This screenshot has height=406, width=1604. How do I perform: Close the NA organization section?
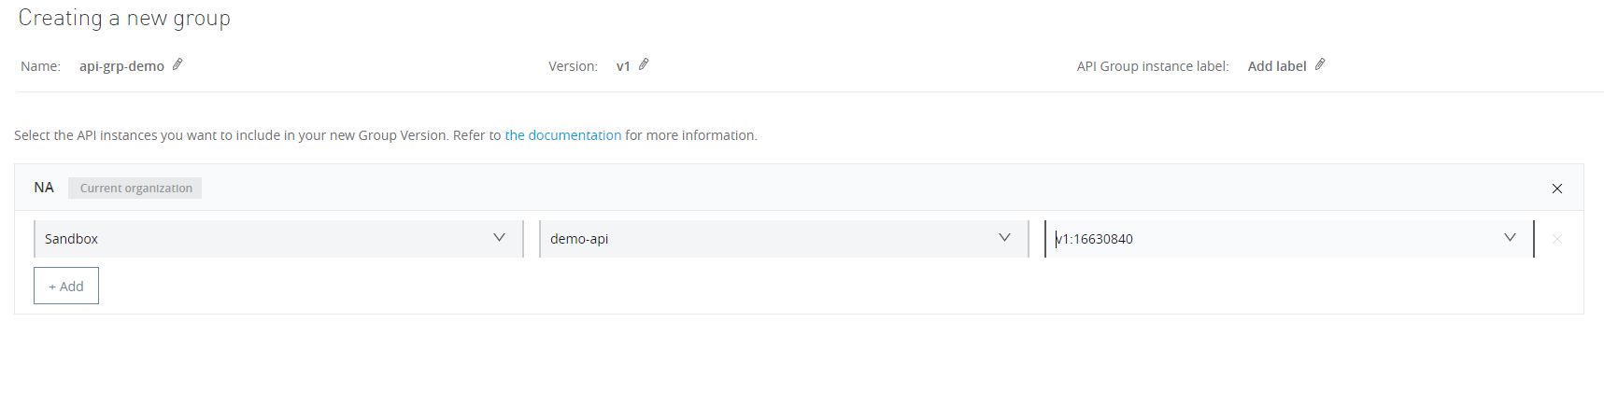pos(1557,189)
